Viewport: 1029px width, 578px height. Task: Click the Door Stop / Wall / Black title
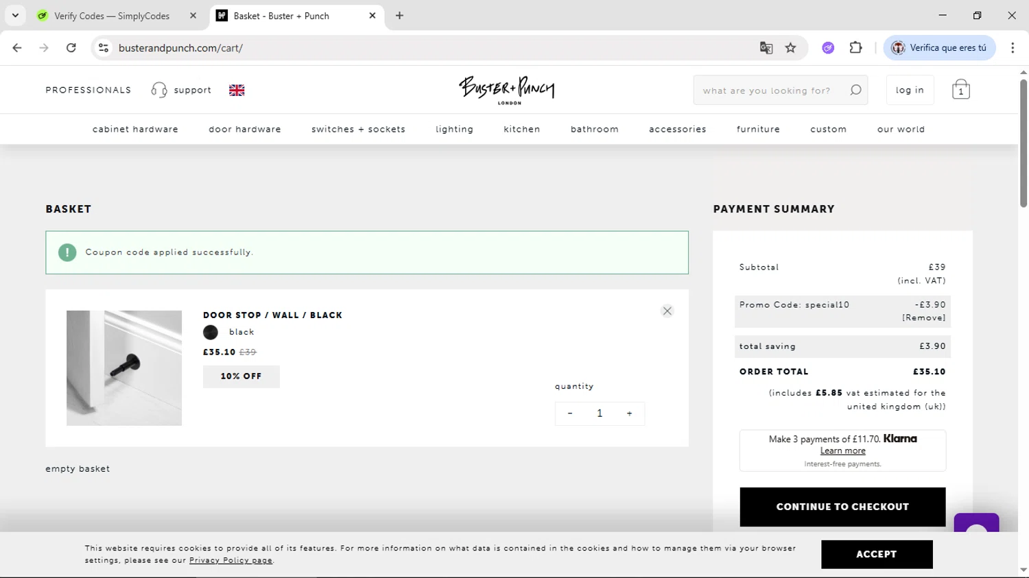[x=272, y=315]
